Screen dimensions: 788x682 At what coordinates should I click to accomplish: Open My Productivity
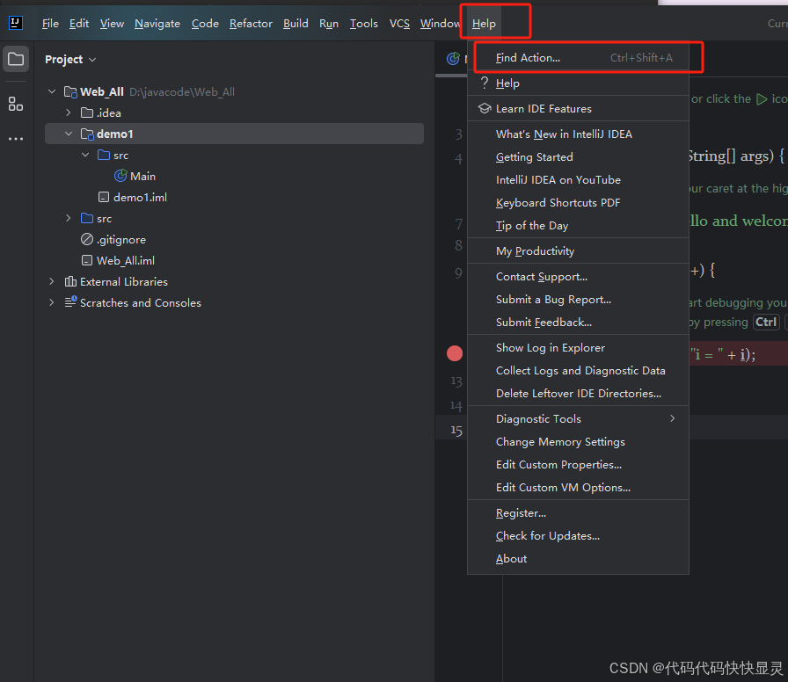click(x=578, y=250)
